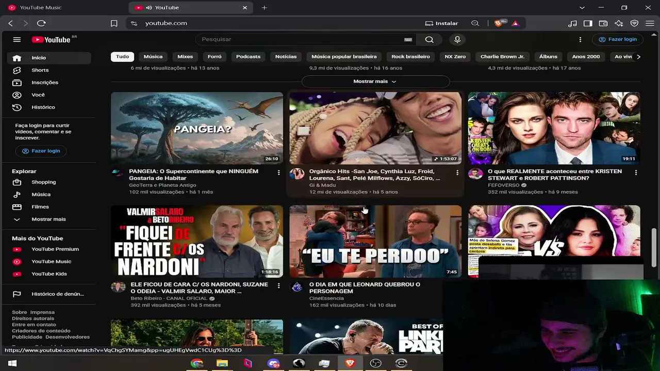This screenshot has width=660, height=371.
Task: Click the magnifier search button on YouTube
Action: point(429,40)
